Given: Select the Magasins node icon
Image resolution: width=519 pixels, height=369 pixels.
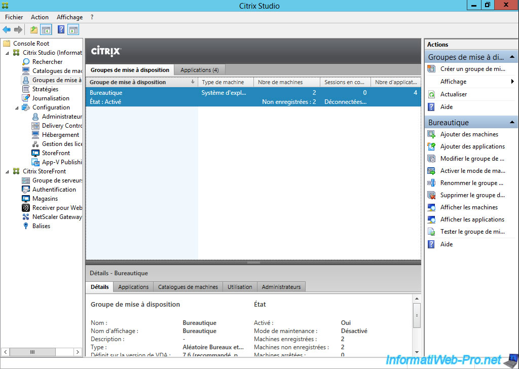Looking at the screenshot, I should tap(26, 199).
